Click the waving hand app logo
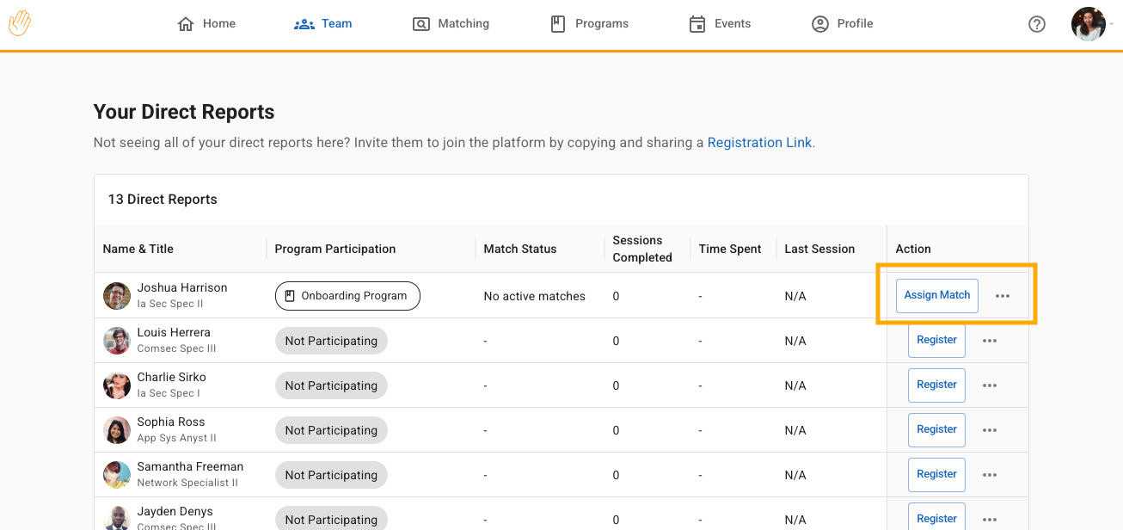 (20, 23)
